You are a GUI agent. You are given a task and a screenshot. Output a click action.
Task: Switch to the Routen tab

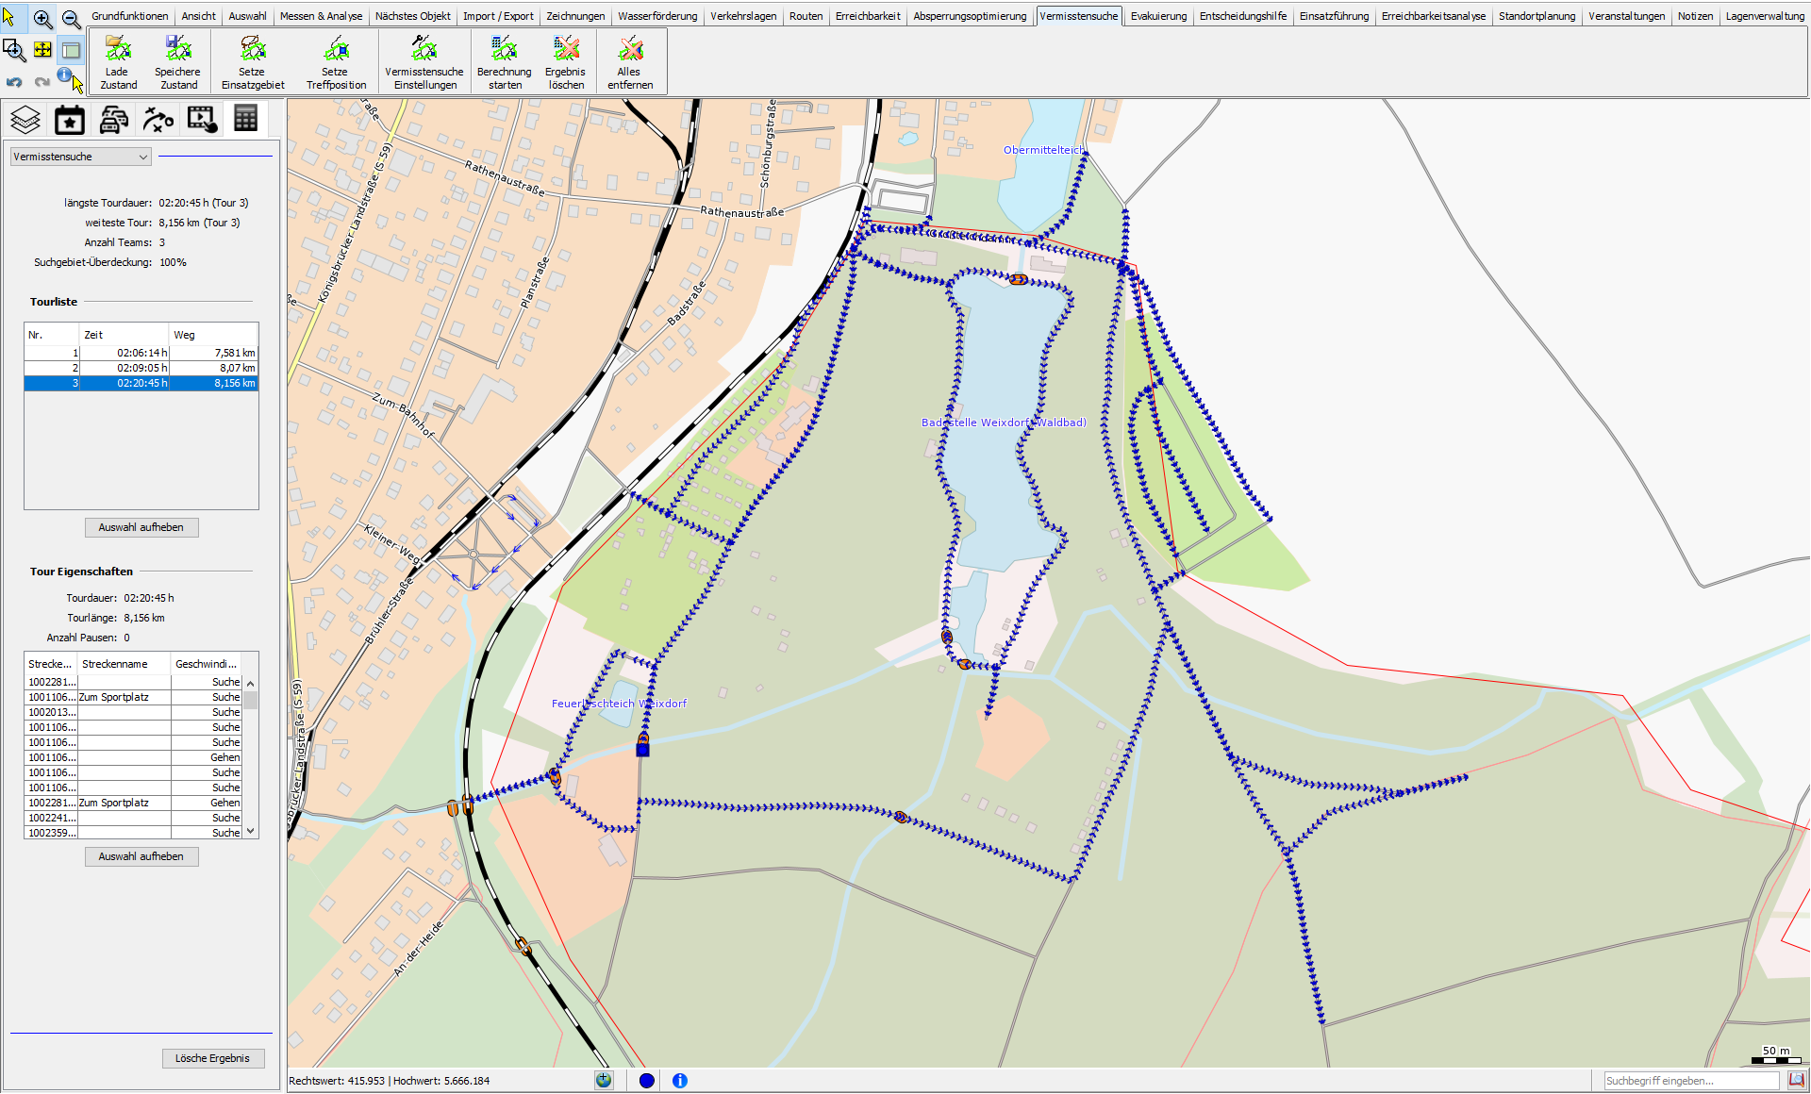tap(805, 16)
